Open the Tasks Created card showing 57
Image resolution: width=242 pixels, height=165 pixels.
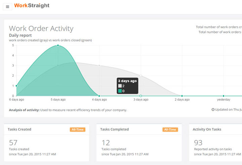[x=46, y=143]
